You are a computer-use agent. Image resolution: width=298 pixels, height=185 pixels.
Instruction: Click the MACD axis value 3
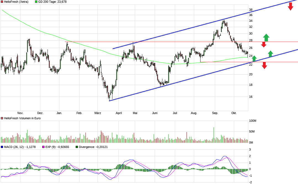coord(250,149)
